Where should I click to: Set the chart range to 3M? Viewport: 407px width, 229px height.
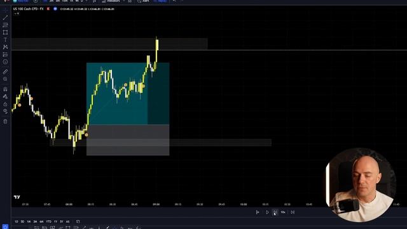(x=35, y=221)
